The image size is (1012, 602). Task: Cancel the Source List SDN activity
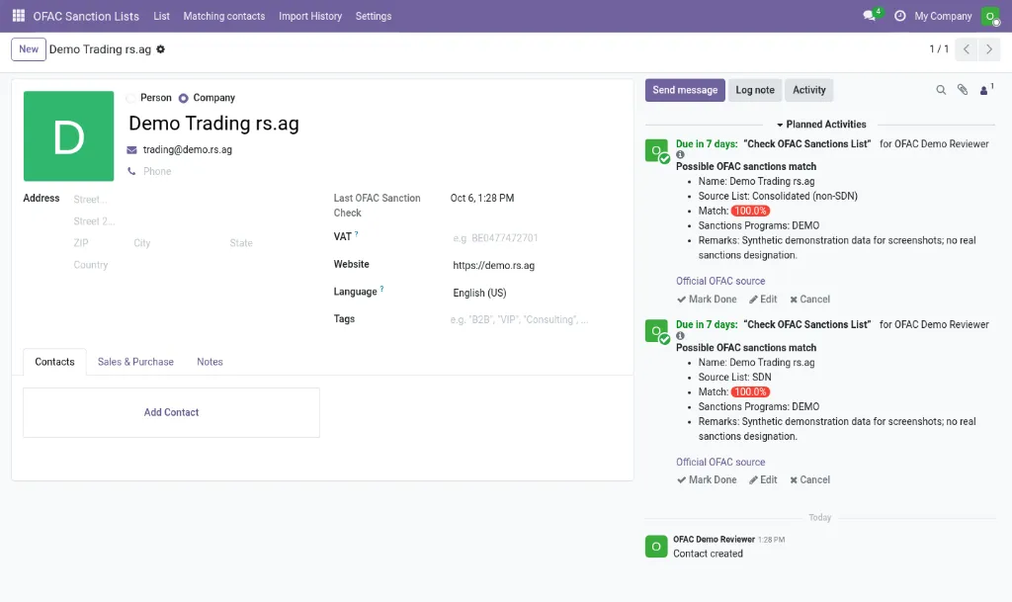coord(810,480)
